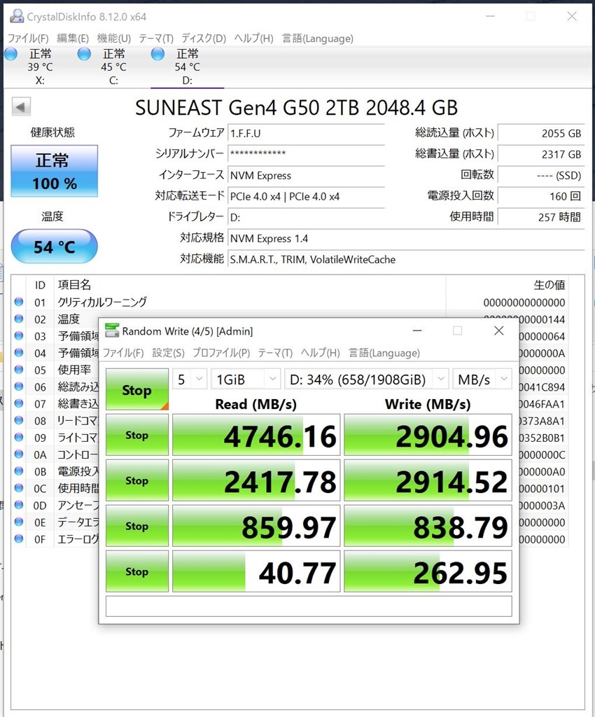Select drive X: status indicator at 39 °C
Screen dimensions: 595x717
click(x=10, y=54)
